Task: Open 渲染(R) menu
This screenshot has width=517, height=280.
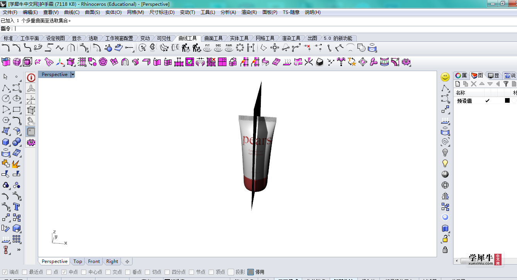Action: click(x=249, y=12)
